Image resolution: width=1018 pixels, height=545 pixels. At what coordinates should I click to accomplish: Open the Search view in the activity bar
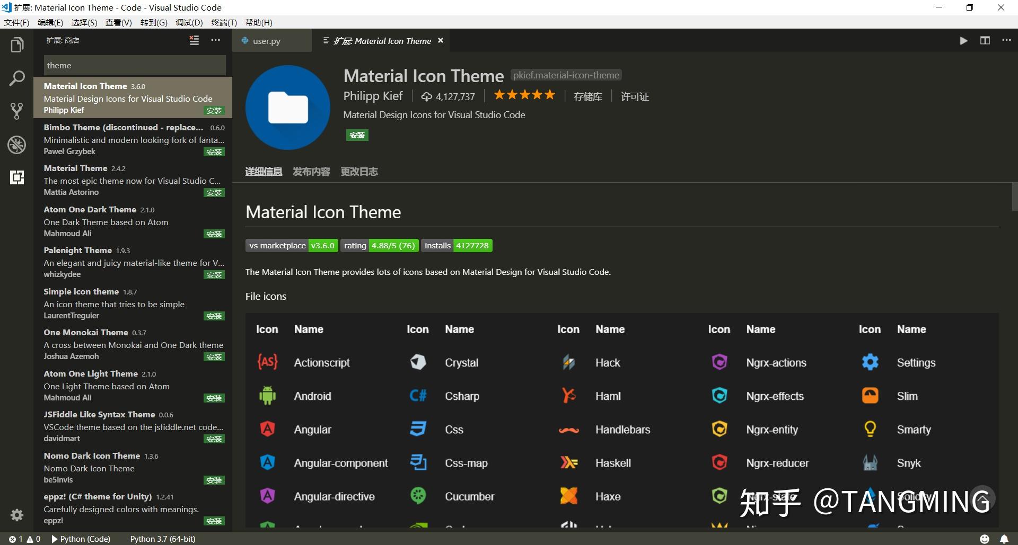point(17,78)
